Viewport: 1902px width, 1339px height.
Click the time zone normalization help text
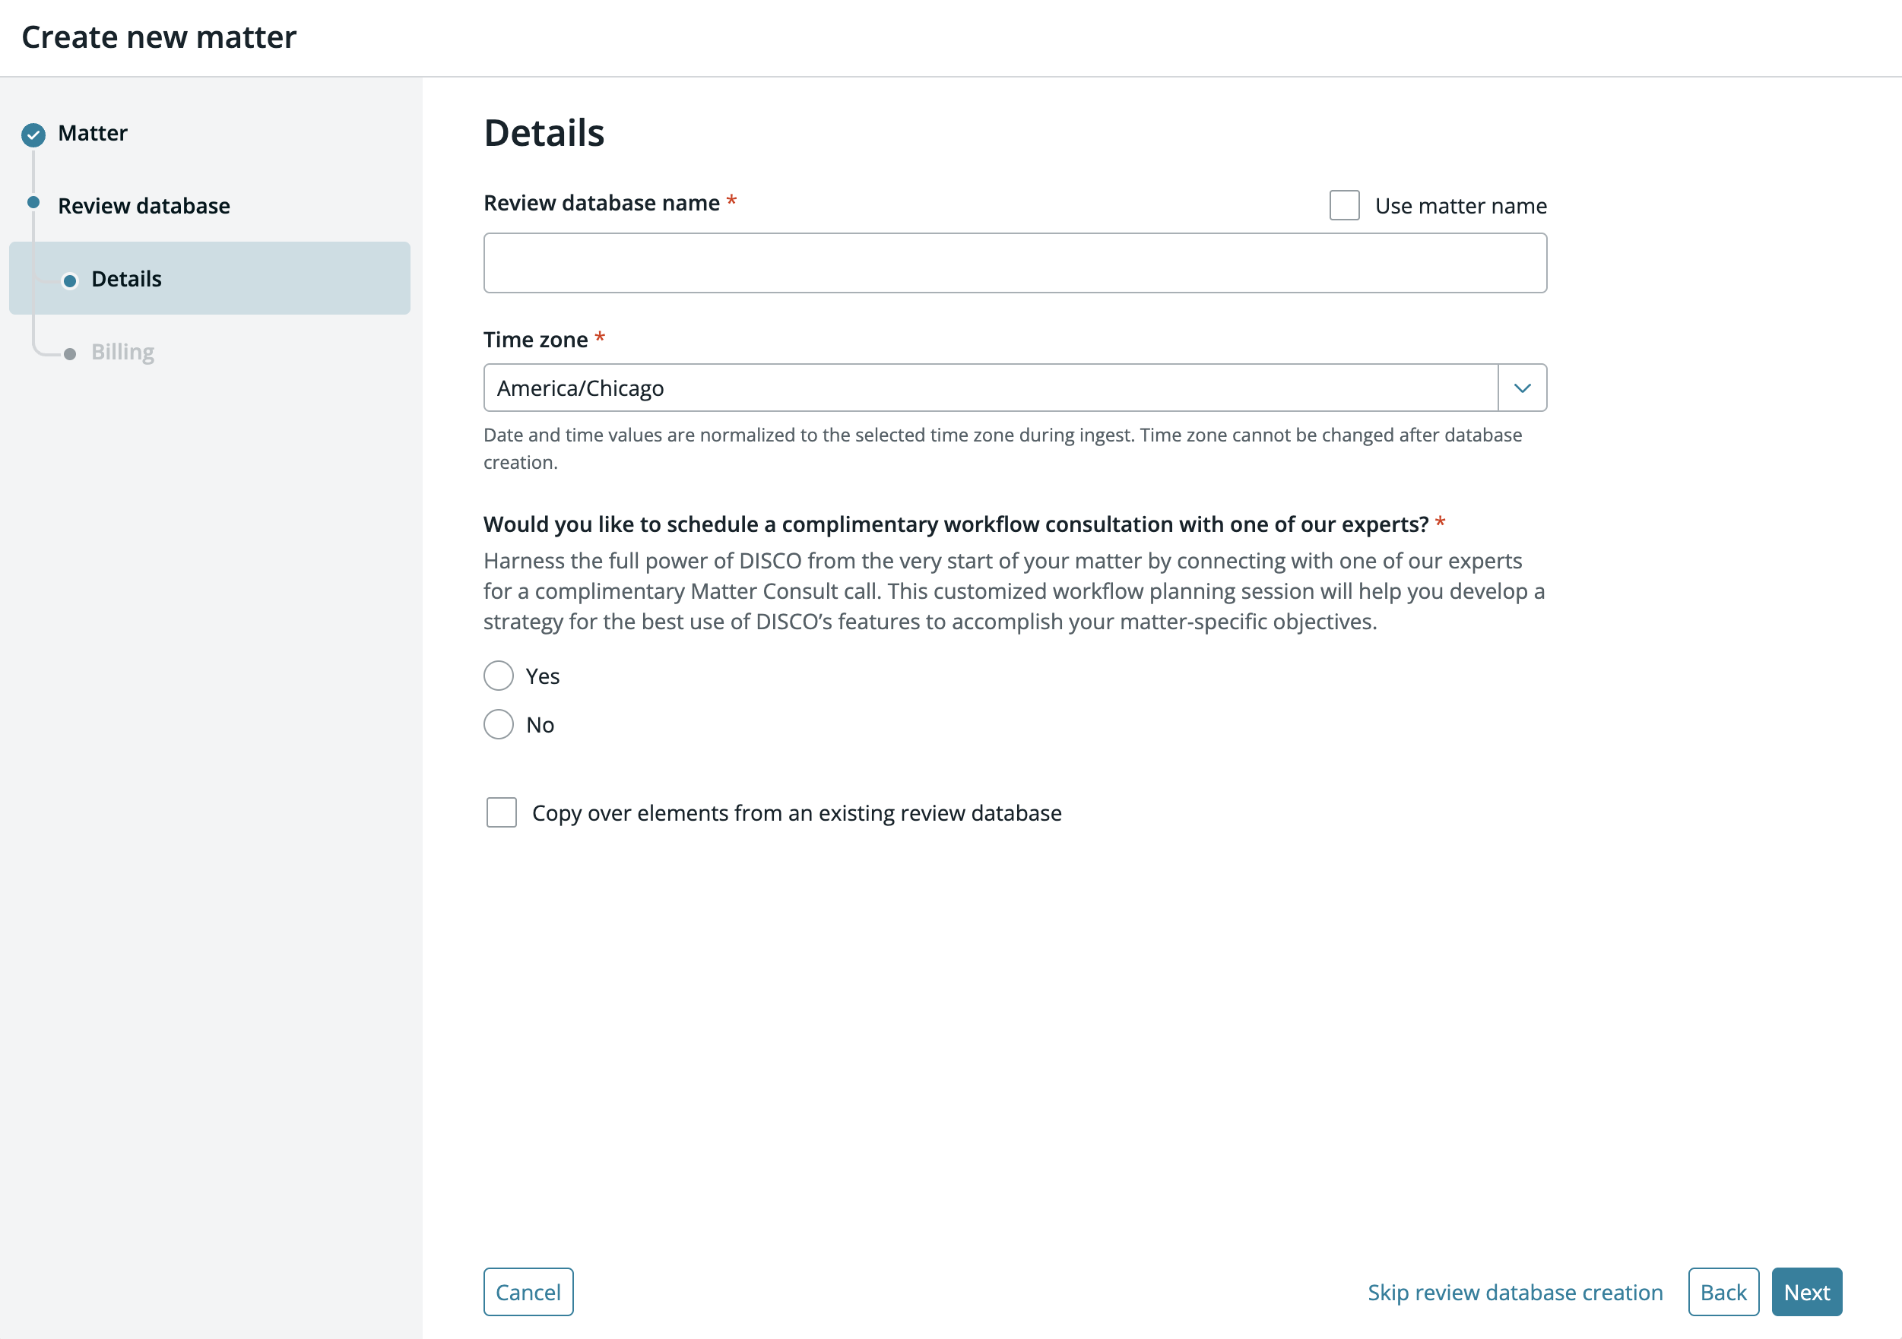point(1003,449)
